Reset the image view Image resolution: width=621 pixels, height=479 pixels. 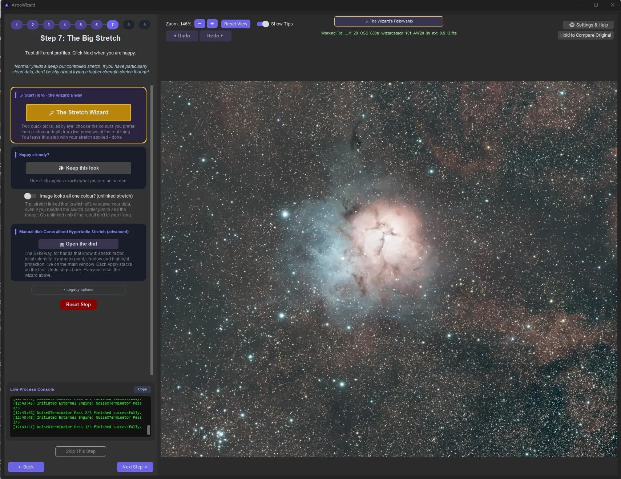point(235,24)
